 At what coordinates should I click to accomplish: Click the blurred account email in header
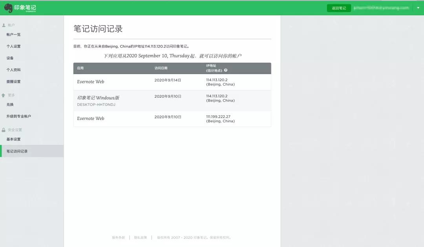click(382, 8)
